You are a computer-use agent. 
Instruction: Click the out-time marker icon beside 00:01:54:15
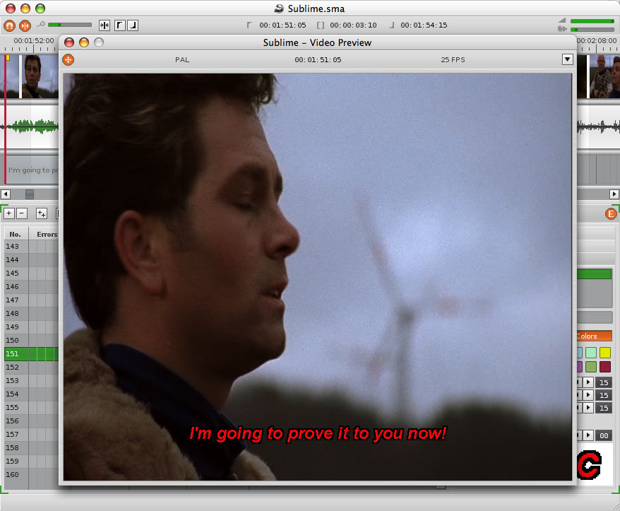[391, 25]
